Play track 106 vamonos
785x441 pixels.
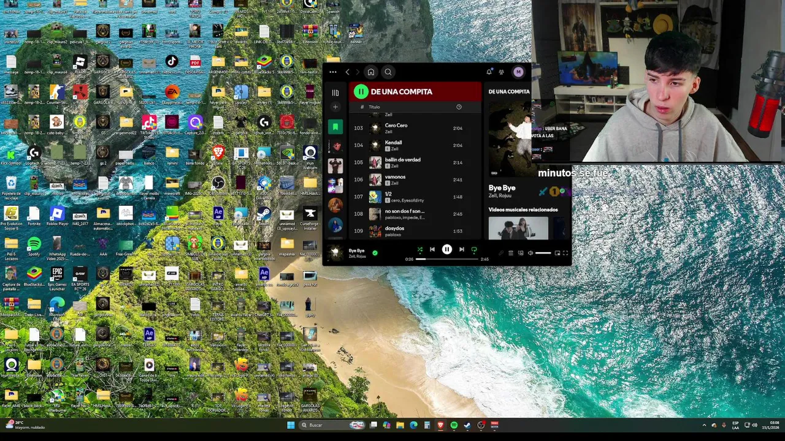(416, 179)
